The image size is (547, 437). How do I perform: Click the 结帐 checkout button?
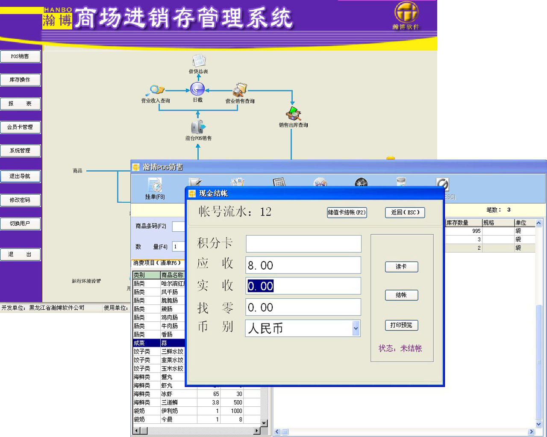pos(401,295)
